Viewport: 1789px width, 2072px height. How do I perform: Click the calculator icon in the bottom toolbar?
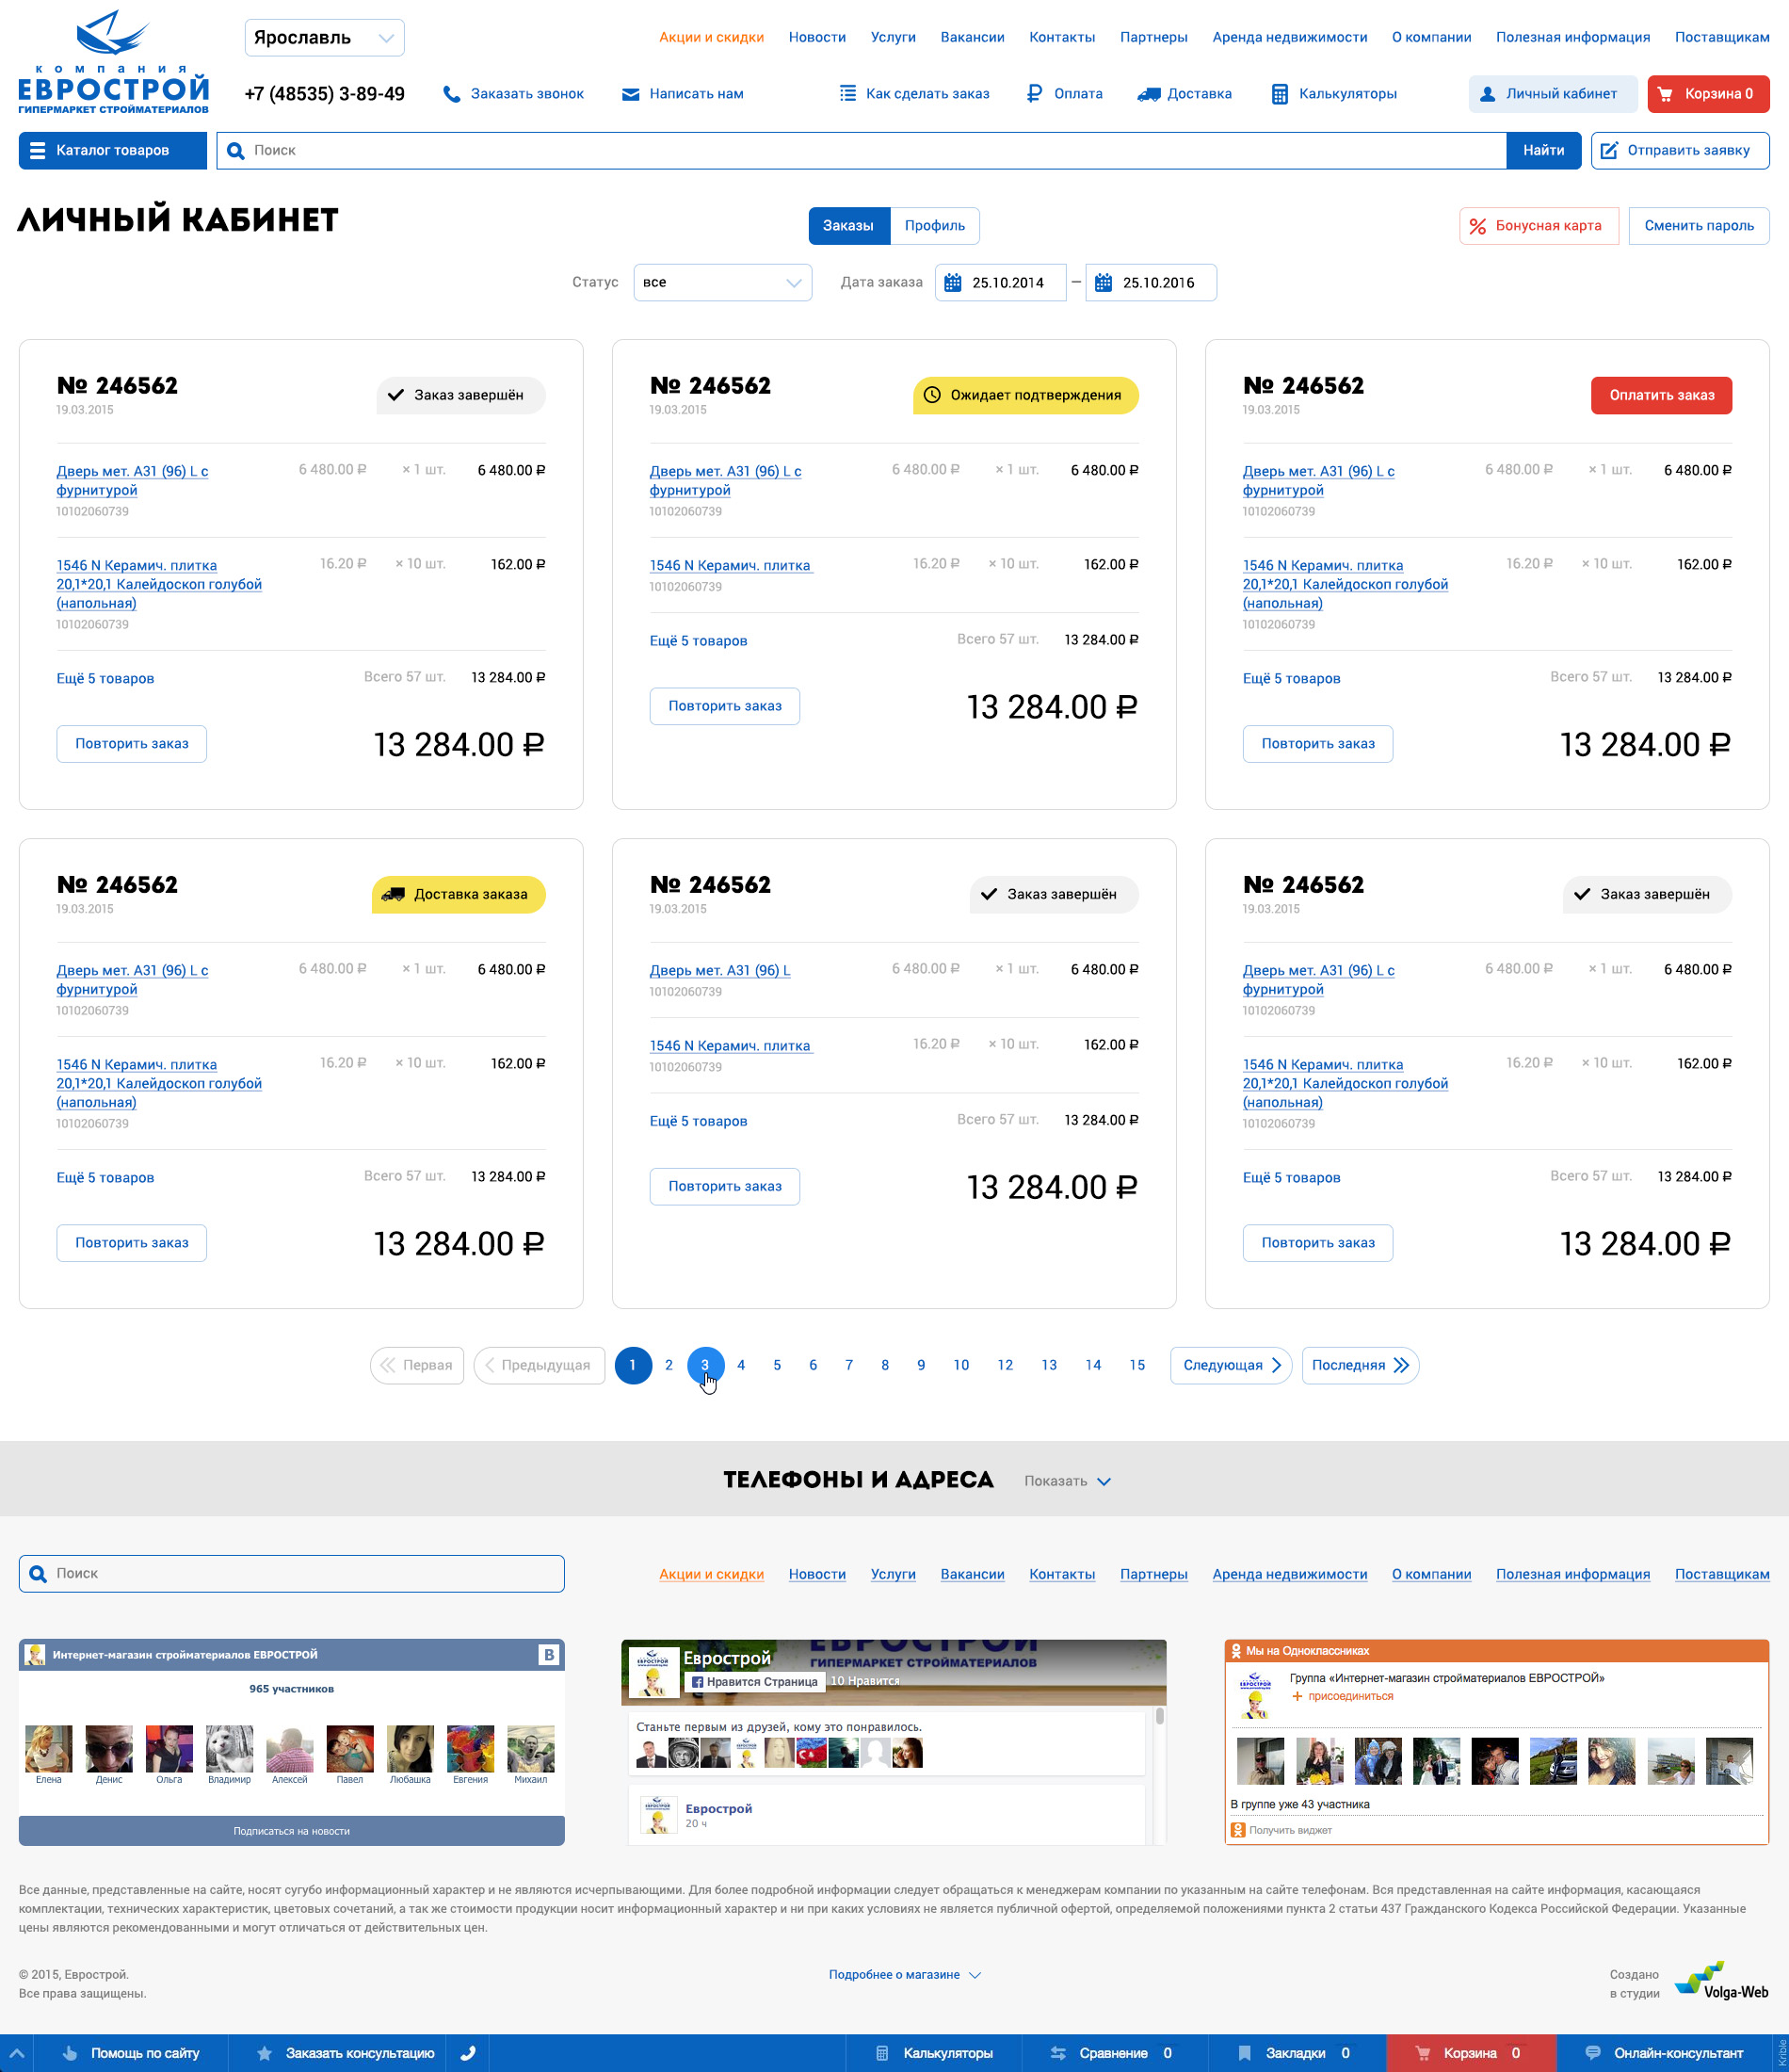click(882, 2053)
